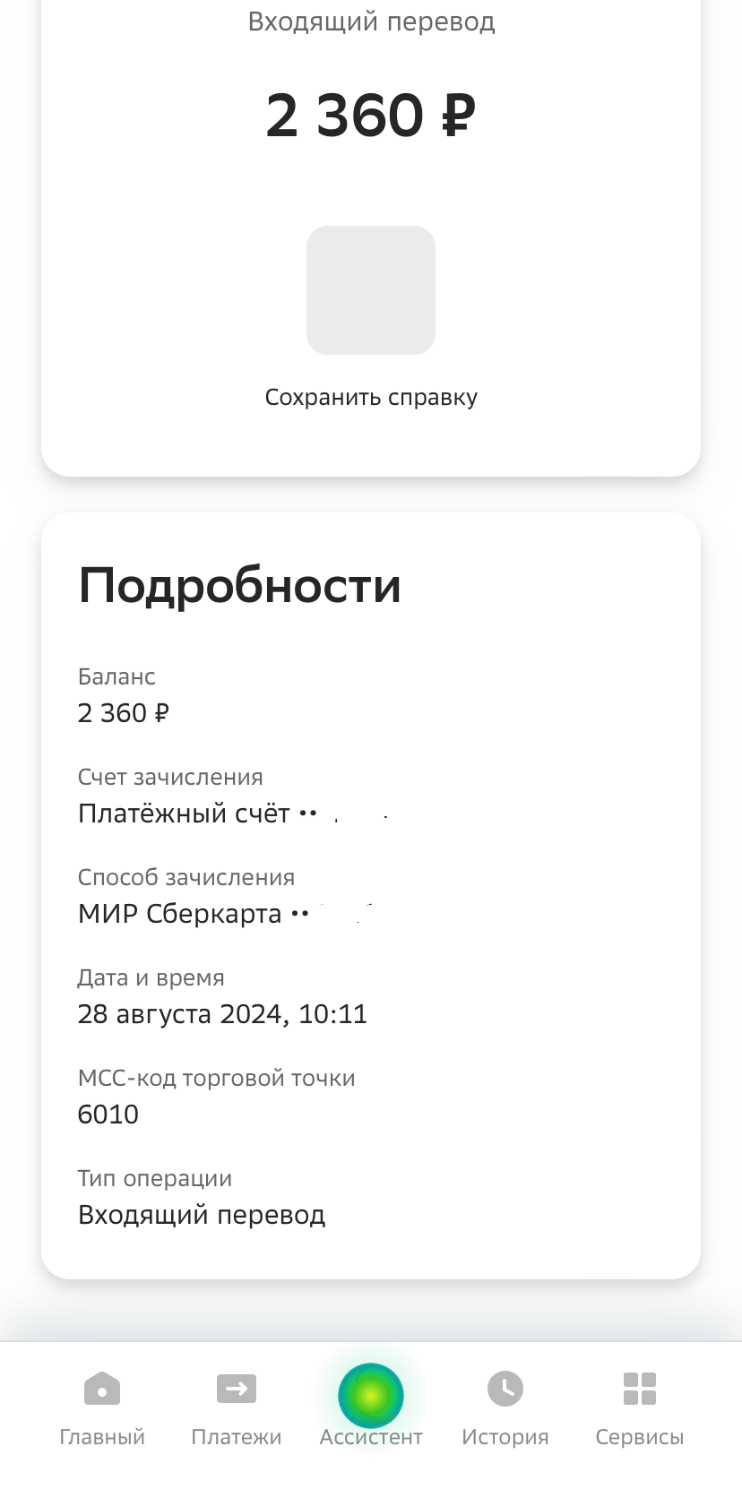Viewport: 742px width, 1489px height.
Task: Select the Сервисы tab label
Action: pyautogui.click(x=640, y=1437)
